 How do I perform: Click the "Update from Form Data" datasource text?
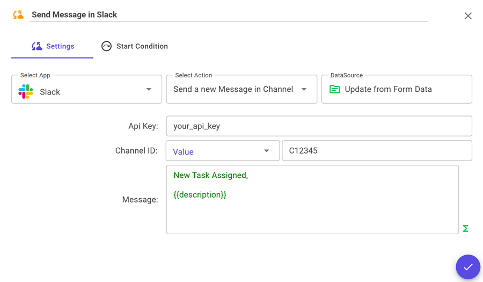pyautogui.click(x=388, y=89)
